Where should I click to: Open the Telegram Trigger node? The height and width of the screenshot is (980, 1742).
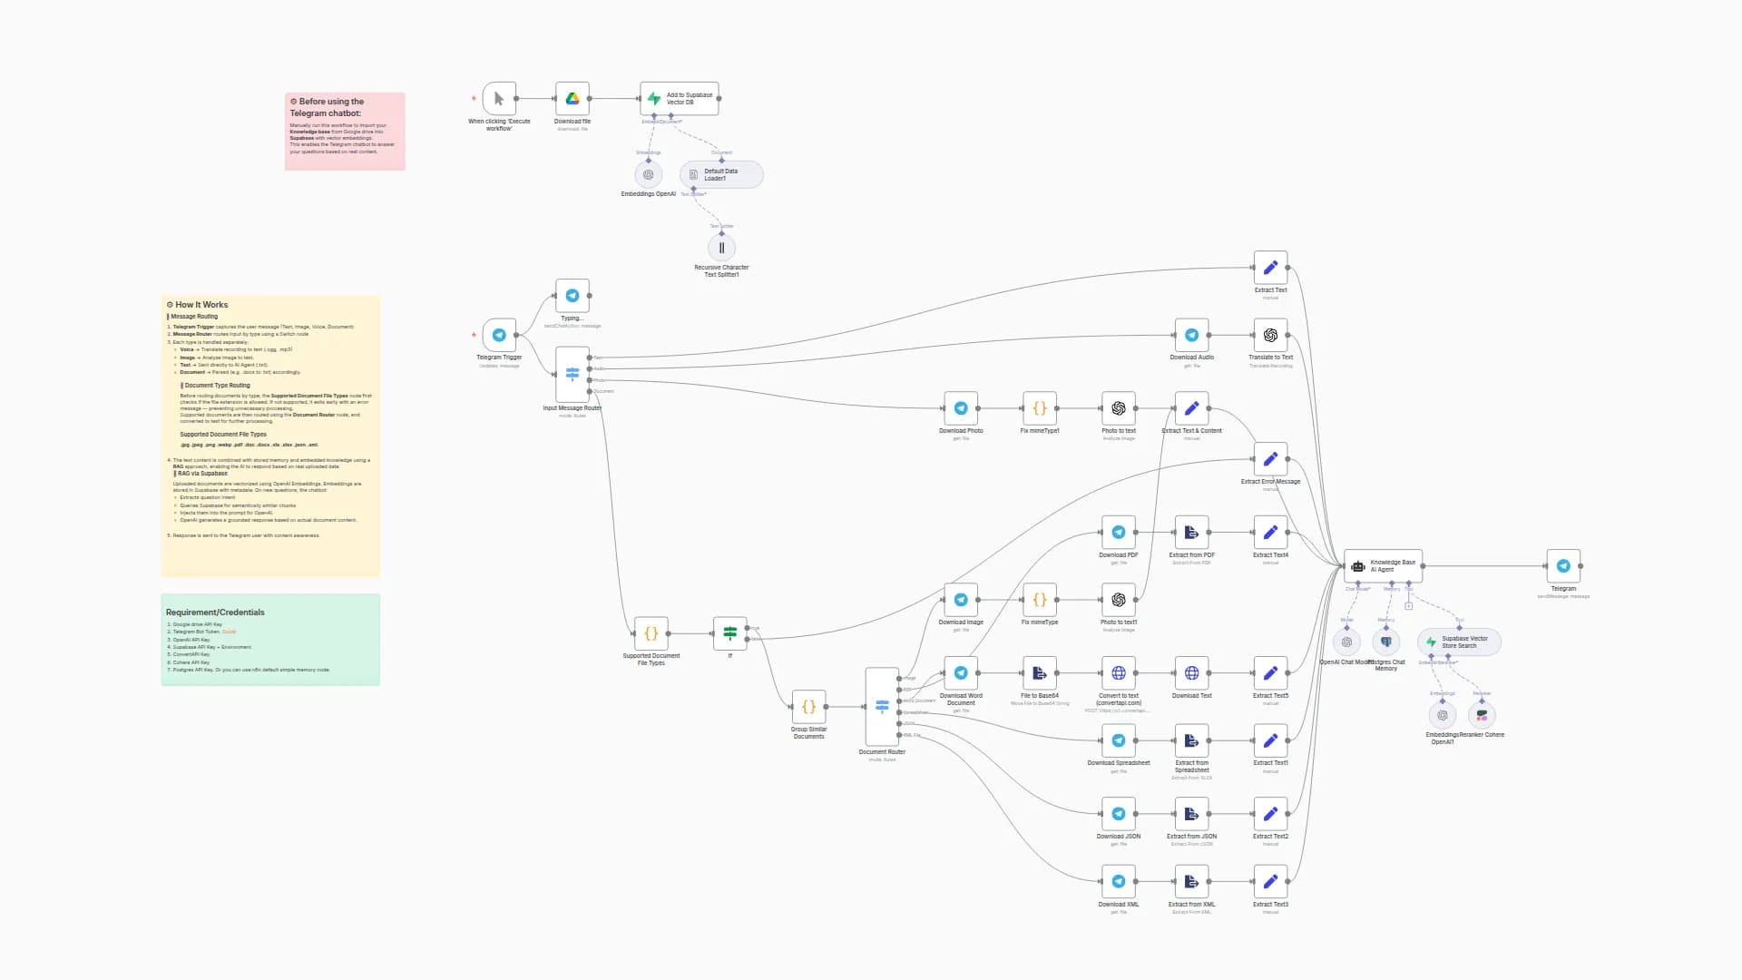499,334
